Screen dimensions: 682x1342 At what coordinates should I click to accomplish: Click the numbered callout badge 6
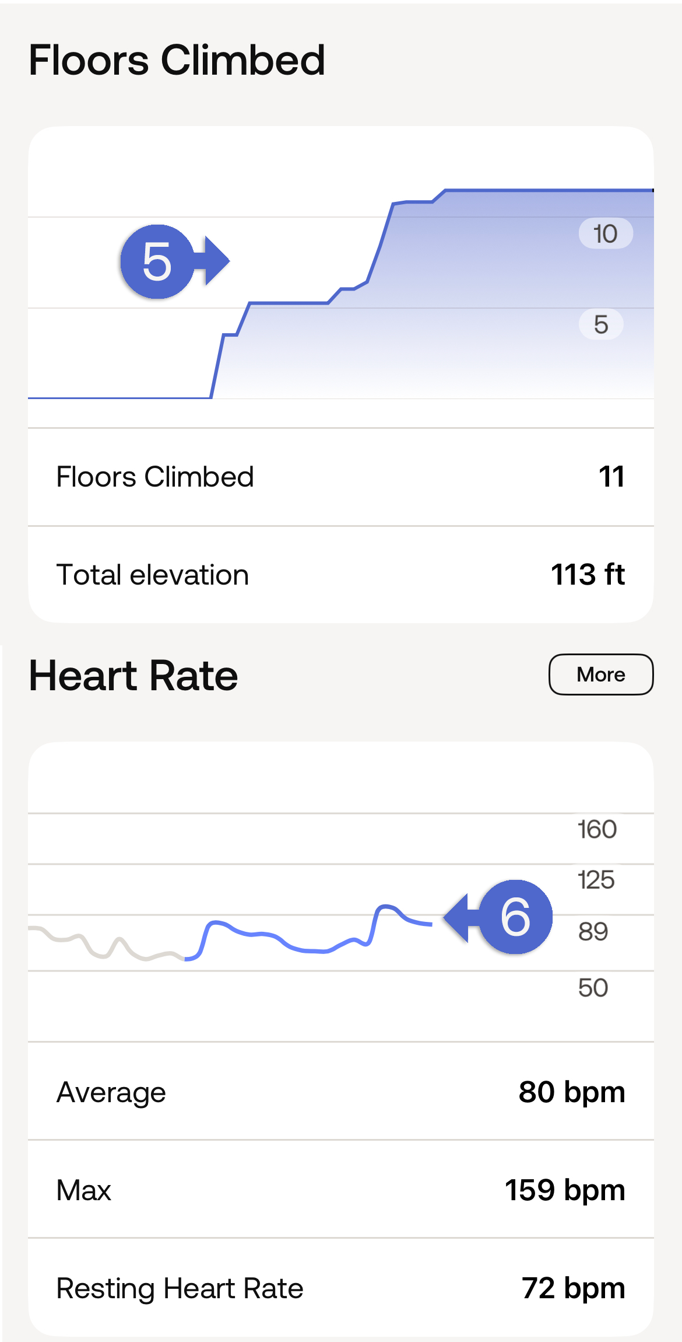click(x=515, y=917)
